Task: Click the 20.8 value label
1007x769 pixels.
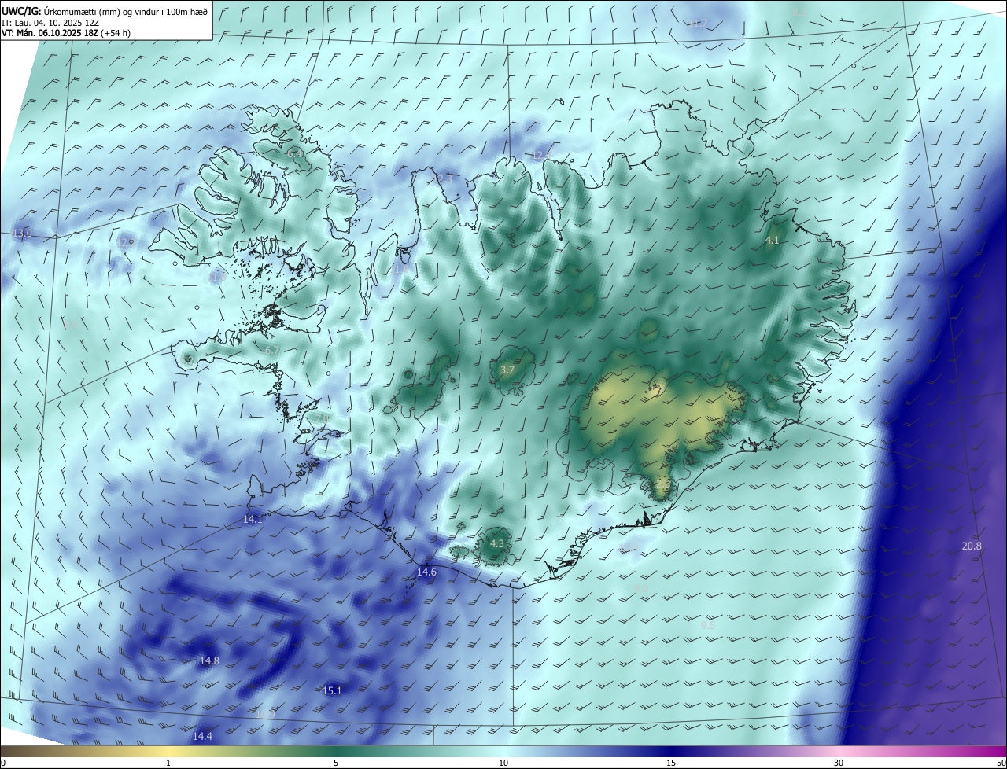Action: [972, 546]
